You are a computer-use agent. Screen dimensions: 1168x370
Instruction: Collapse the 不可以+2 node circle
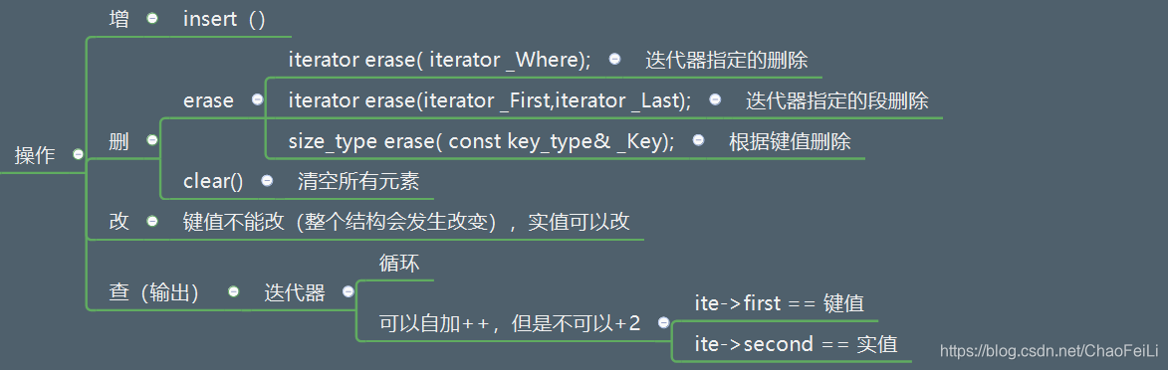663,322
